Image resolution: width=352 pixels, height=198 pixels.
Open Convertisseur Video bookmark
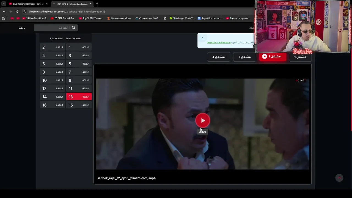(x=120, y=18)
